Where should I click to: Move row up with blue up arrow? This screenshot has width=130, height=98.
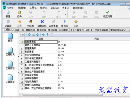43,35
